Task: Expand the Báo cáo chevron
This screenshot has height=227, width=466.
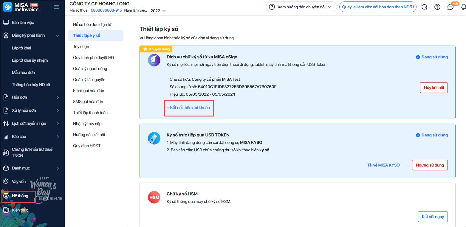Action: pos(58,137)
